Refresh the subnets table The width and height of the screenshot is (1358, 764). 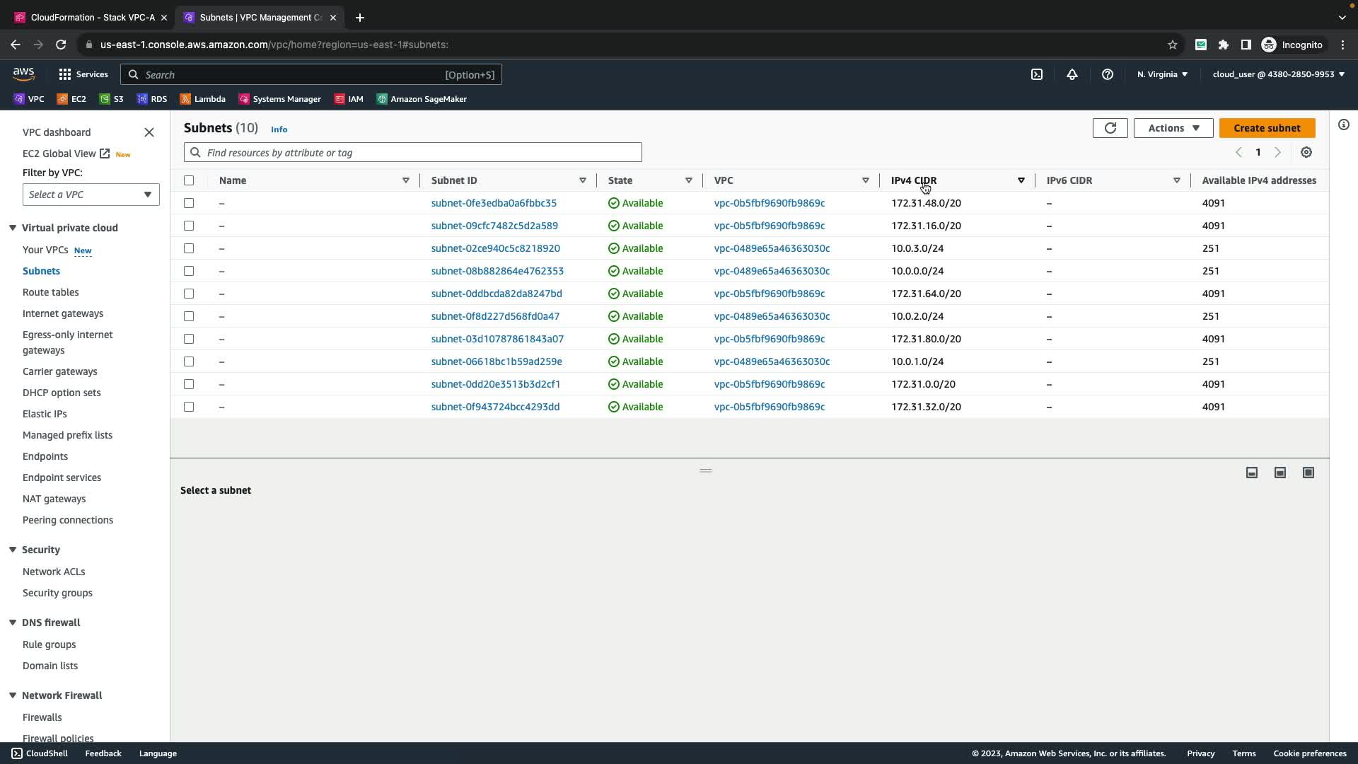(x=1110, y=128)
